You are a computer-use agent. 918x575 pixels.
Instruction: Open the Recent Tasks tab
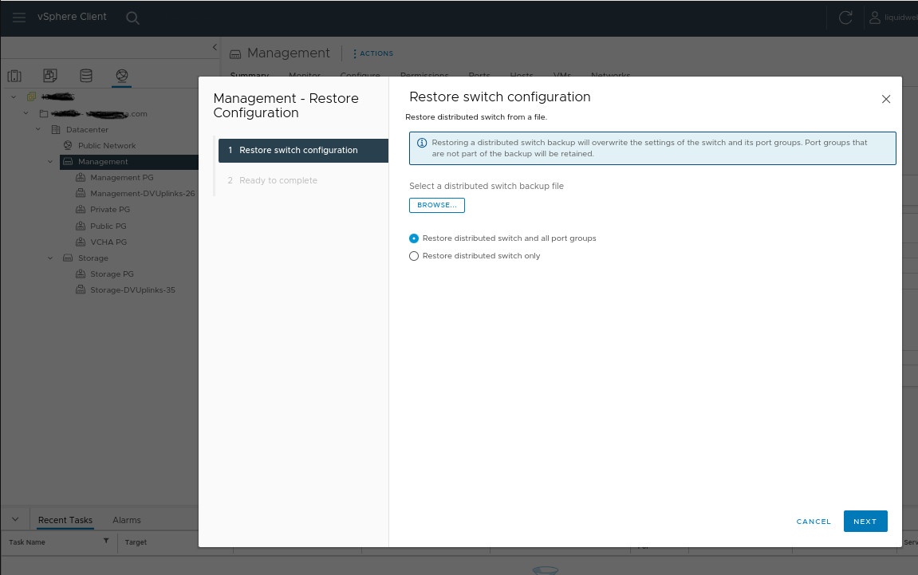[65, 520]
